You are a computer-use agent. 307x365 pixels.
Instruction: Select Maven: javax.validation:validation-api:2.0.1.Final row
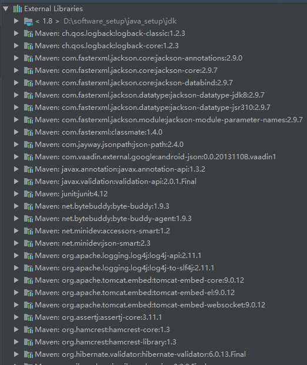(x=115, y=182)
